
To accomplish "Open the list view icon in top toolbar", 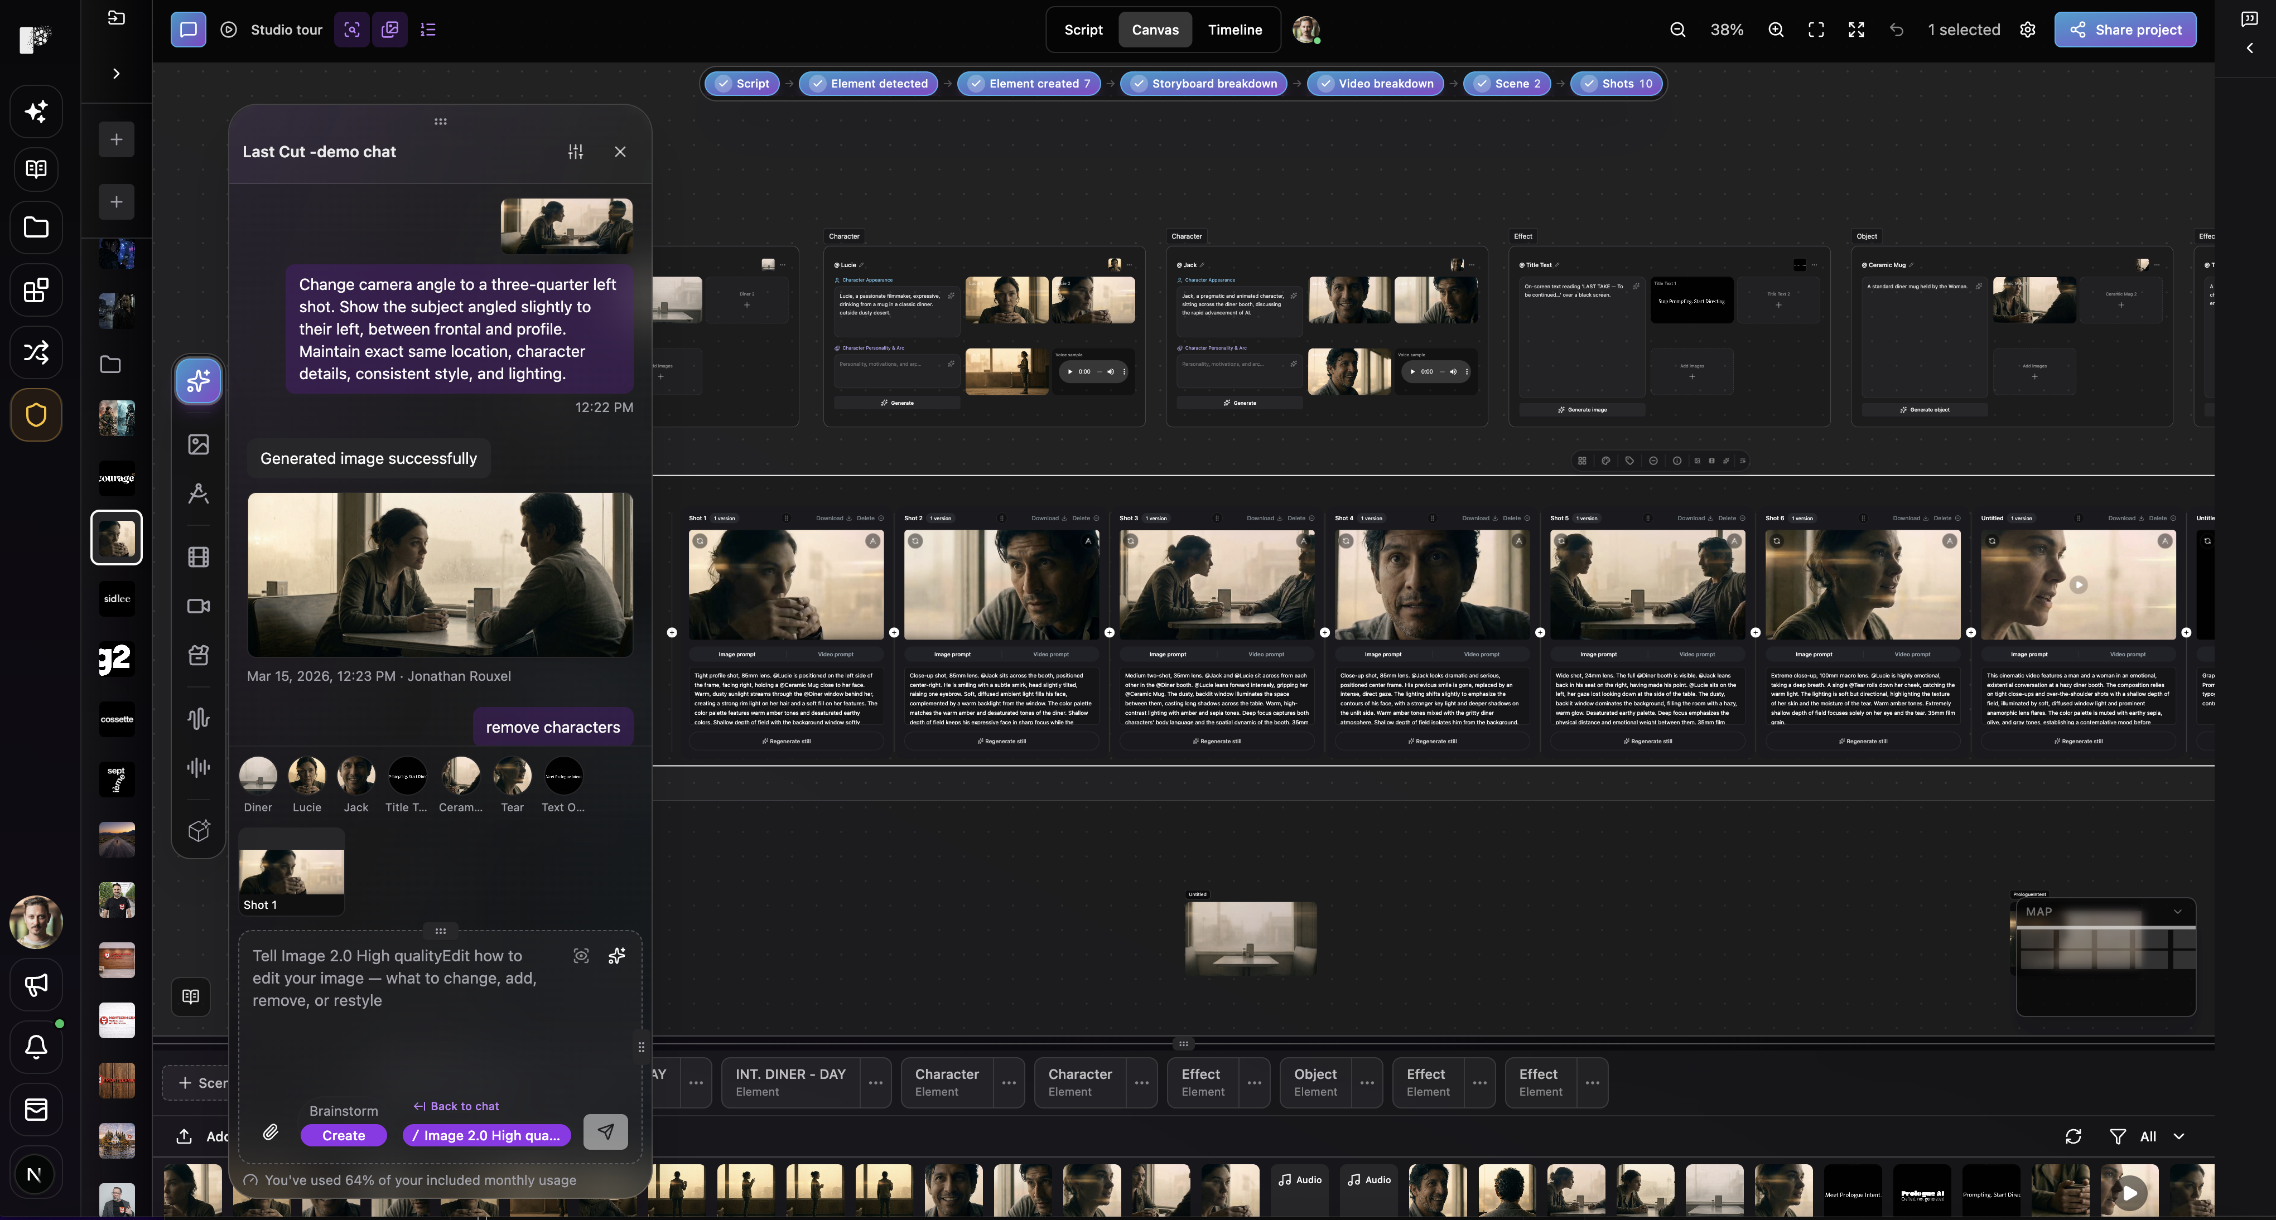I will pos(428,29).
